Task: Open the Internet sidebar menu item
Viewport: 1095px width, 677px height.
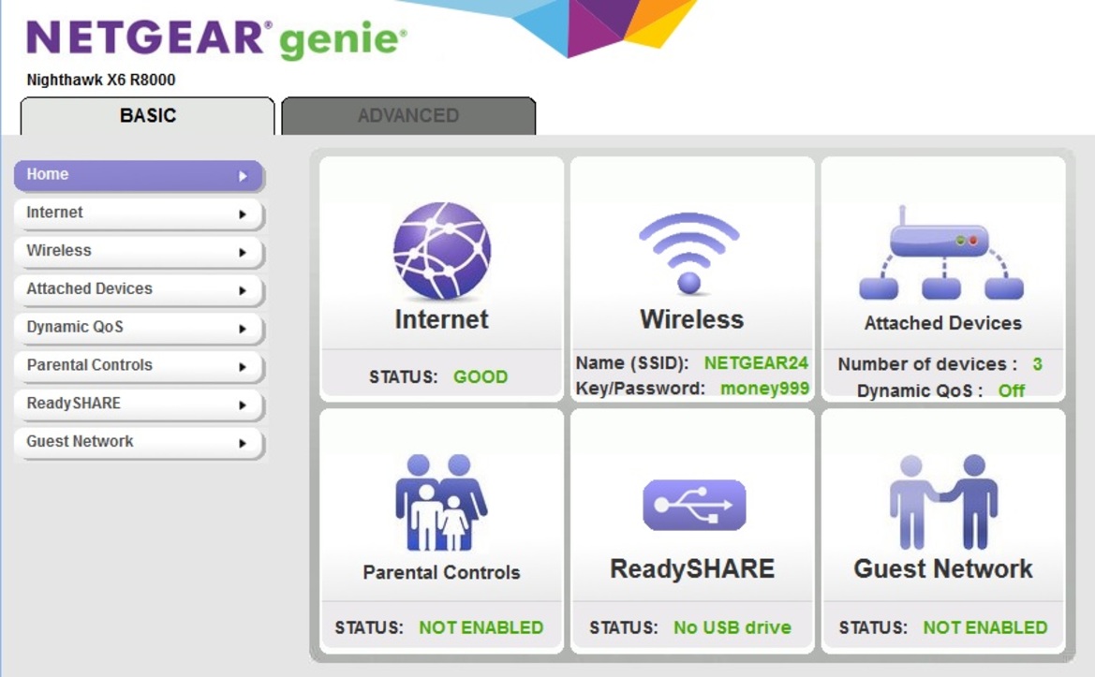Action: coord(139,213)
